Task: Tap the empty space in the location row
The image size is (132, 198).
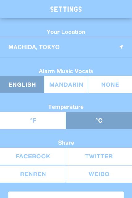Action: 88,47
